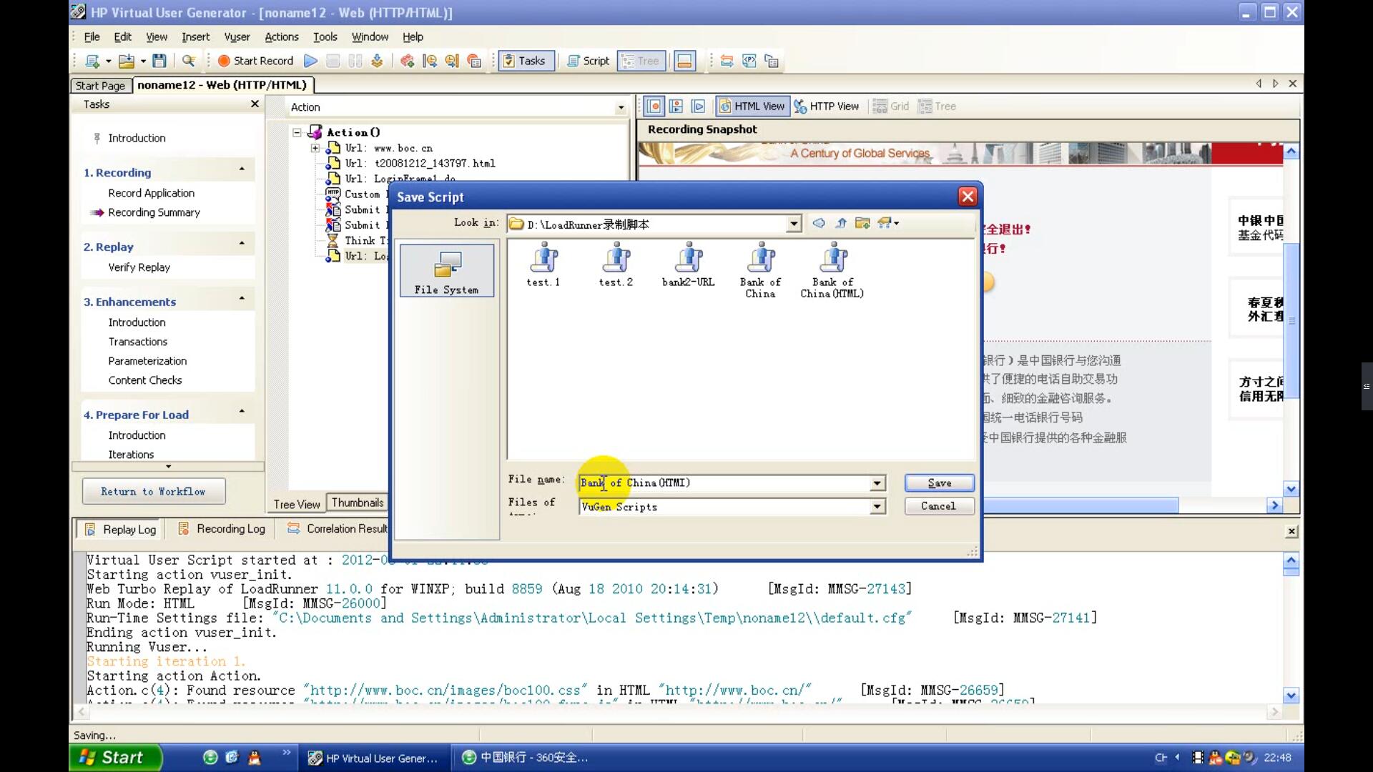The height and width of the screenshot is (772, 1373).
Task: Open the Correlation Results tab
Action: click(x=338, y=529)
